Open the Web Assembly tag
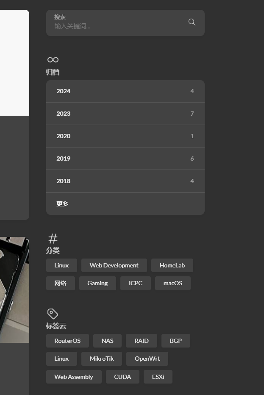This screenshot has height=395, width=264. click(x=74, y=377)
